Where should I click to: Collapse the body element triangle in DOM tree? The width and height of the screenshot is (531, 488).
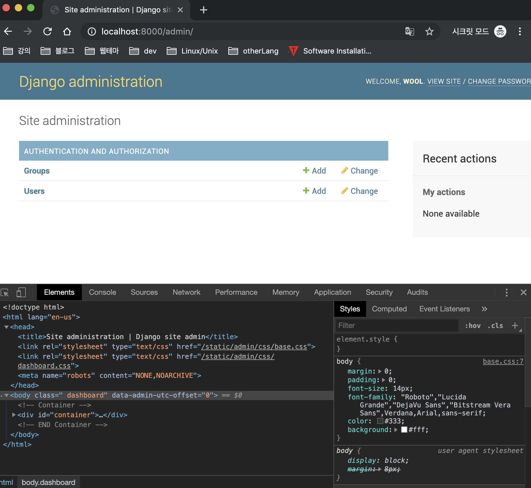[x=6, y=395]
